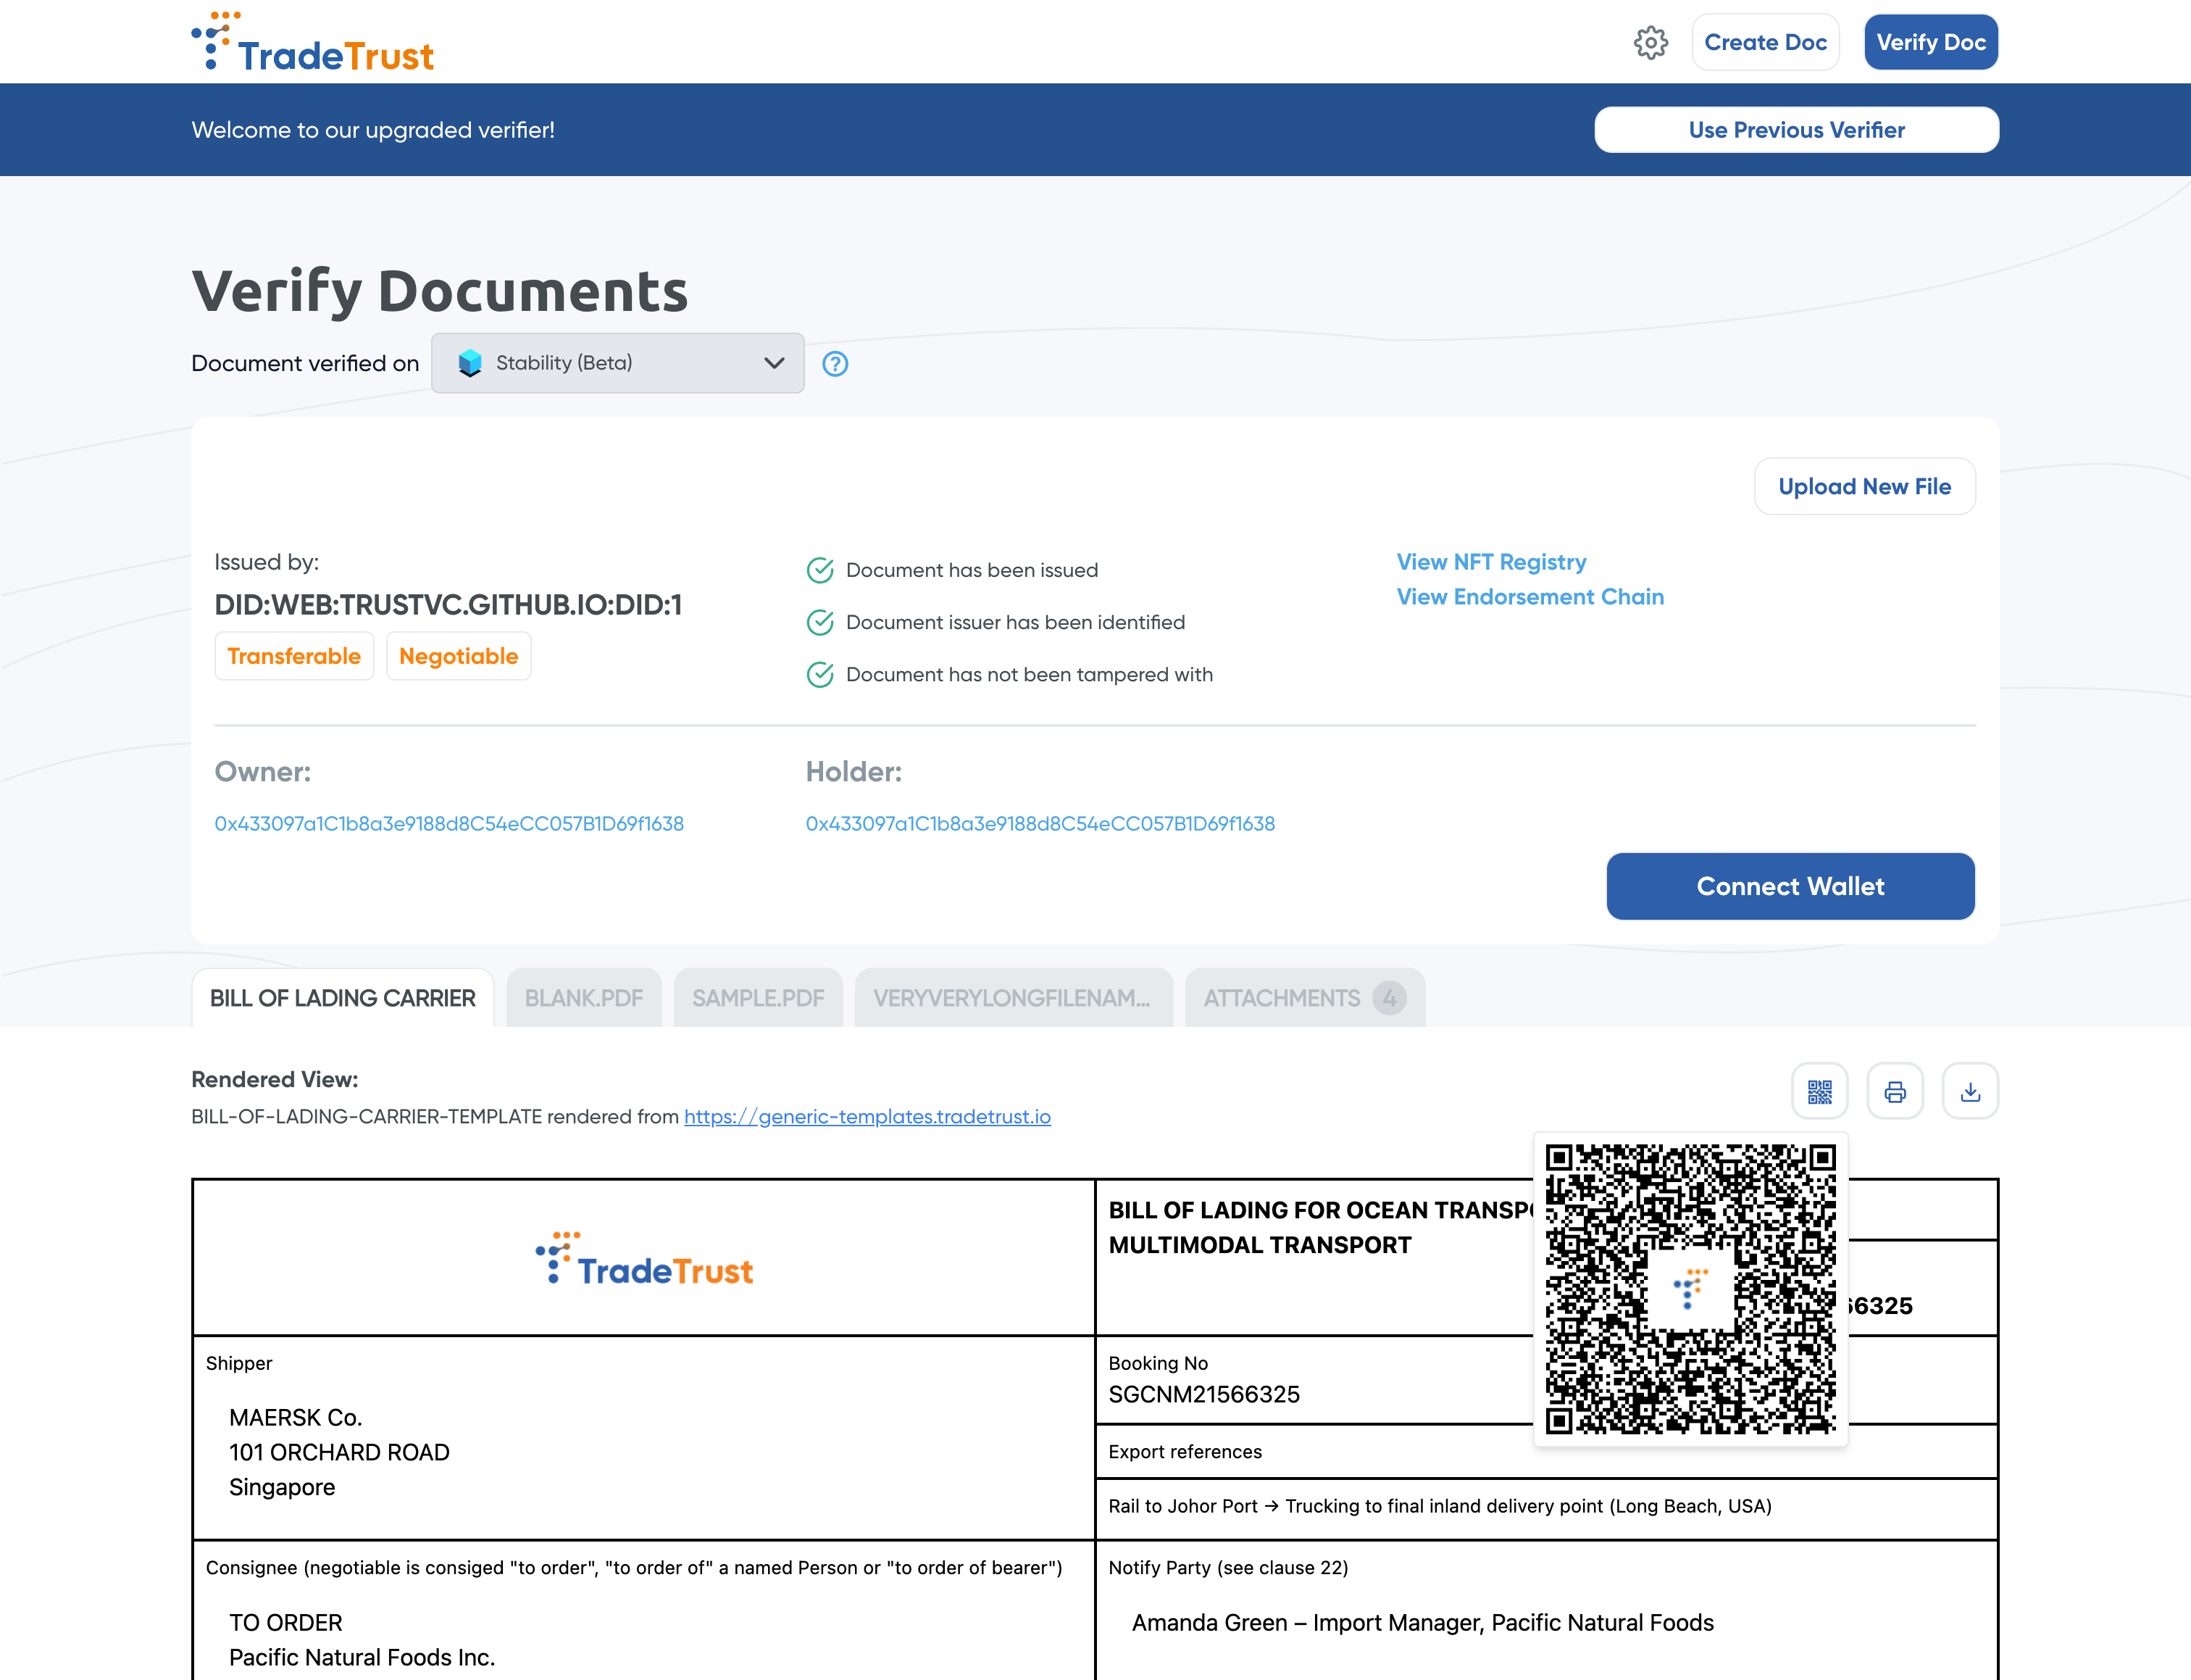Click the download document icon
The image size is (2191, 1680).
[1969, 1091]
